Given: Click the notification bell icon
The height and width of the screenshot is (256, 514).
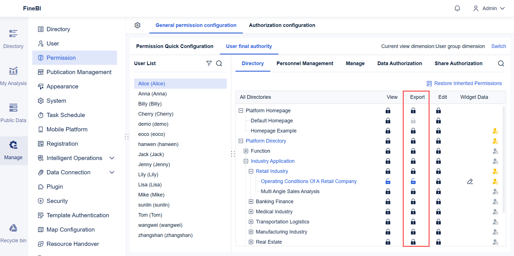Looking at the screenshot, I should (x=457, y=8).
